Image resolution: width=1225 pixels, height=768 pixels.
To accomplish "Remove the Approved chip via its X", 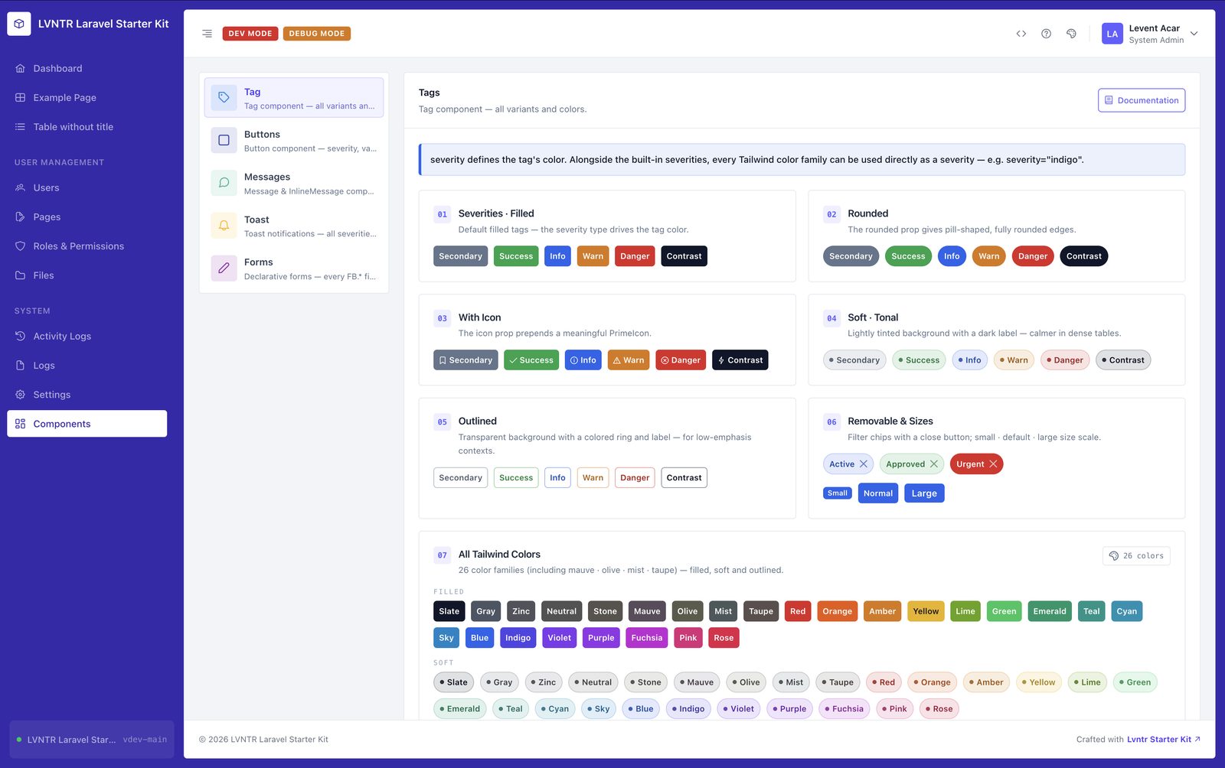I will pyautogui.click(x=933, y=464).
